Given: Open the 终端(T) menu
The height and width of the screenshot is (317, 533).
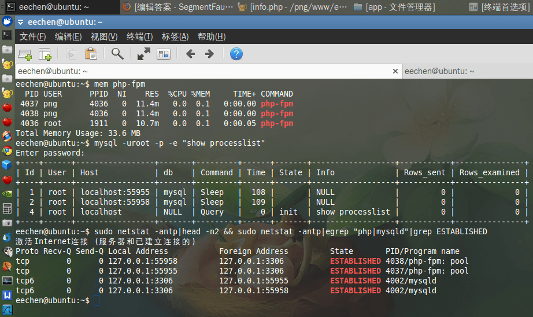Looking at the screenshot, I should pyautogui.click(x=140, y=36).
